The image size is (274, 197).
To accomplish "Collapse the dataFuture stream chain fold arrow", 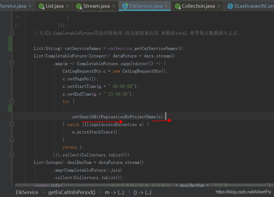I will coord(11,154).
